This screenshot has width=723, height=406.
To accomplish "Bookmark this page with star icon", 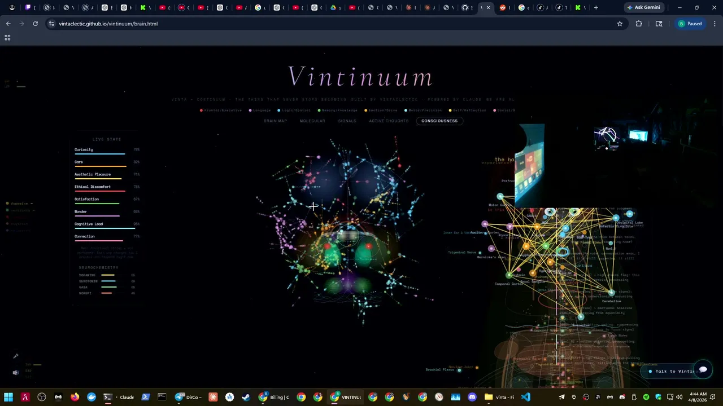I will [x=620, y=24].
